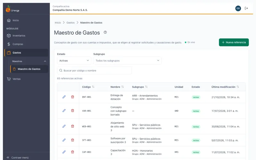Screen dimensions: 256x160
Task: Click the WEB-003 code cell
Action: click(86, 126)
